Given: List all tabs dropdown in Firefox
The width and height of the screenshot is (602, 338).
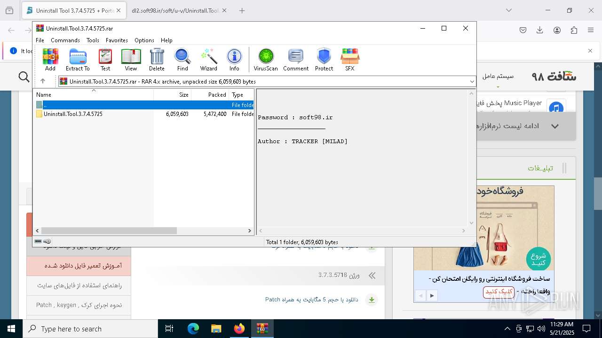Looking at the screenshot, I should point(508,10).
